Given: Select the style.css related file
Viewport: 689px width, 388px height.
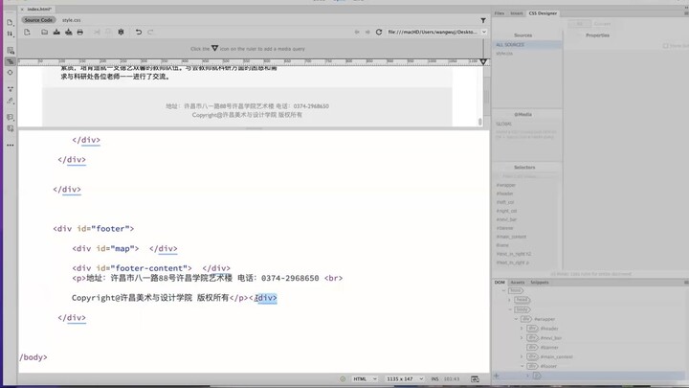Looking at the screenshot, I should (x=72, y=19).
